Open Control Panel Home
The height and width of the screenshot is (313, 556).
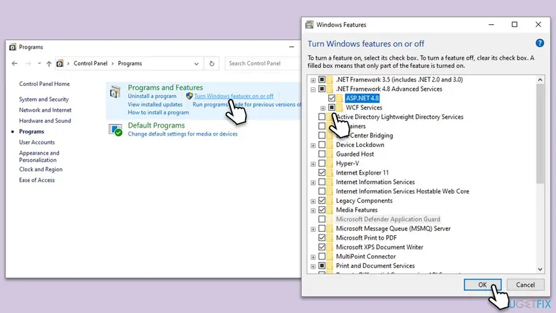tap(44, 84)
